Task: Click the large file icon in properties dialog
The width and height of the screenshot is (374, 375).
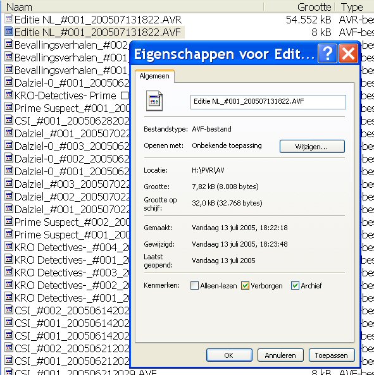Action: tap(154, 101)
